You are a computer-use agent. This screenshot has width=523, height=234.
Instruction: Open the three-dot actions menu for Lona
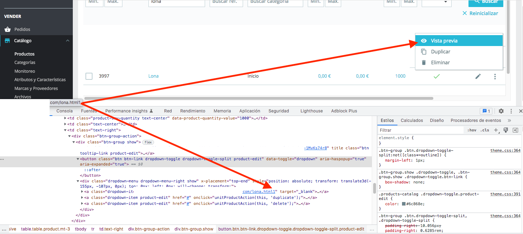[x=495, y=76]
